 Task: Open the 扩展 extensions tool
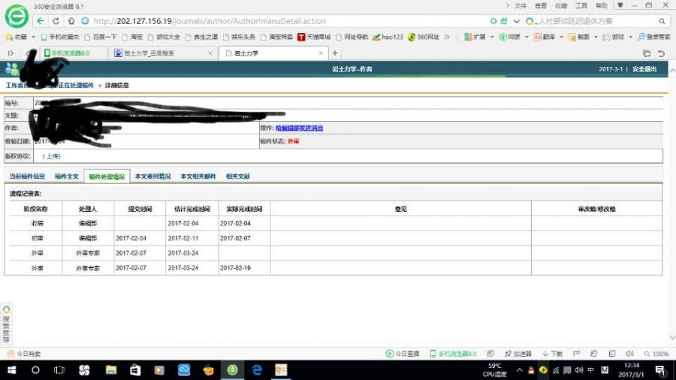click(475, 37)
